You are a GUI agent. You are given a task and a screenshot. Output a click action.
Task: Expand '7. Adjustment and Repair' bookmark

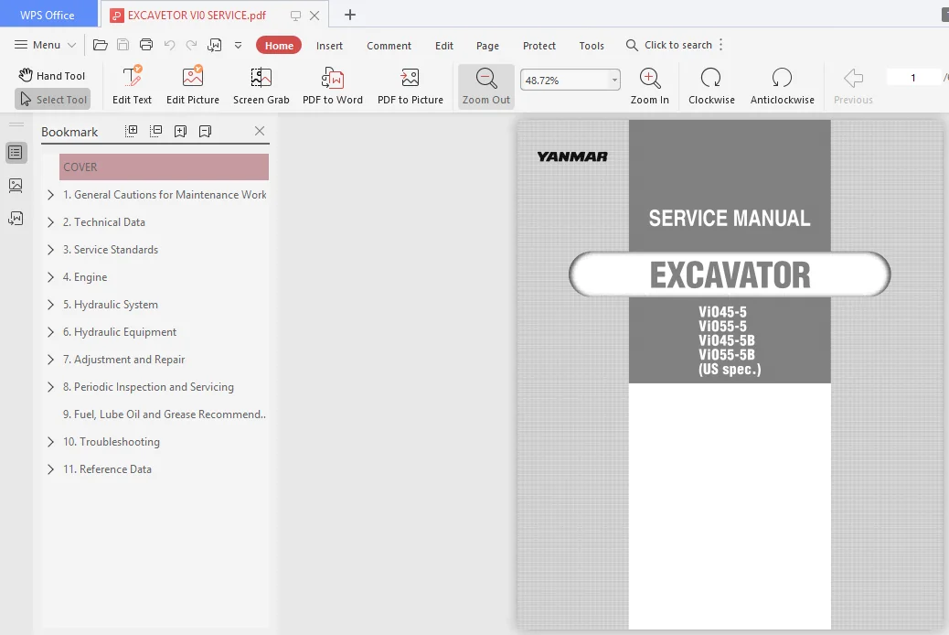51,360
